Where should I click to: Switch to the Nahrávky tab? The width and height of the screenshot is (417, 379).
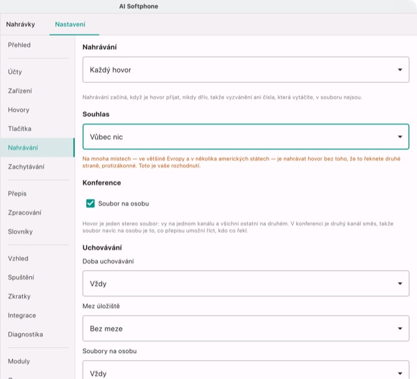pos(20,24)
